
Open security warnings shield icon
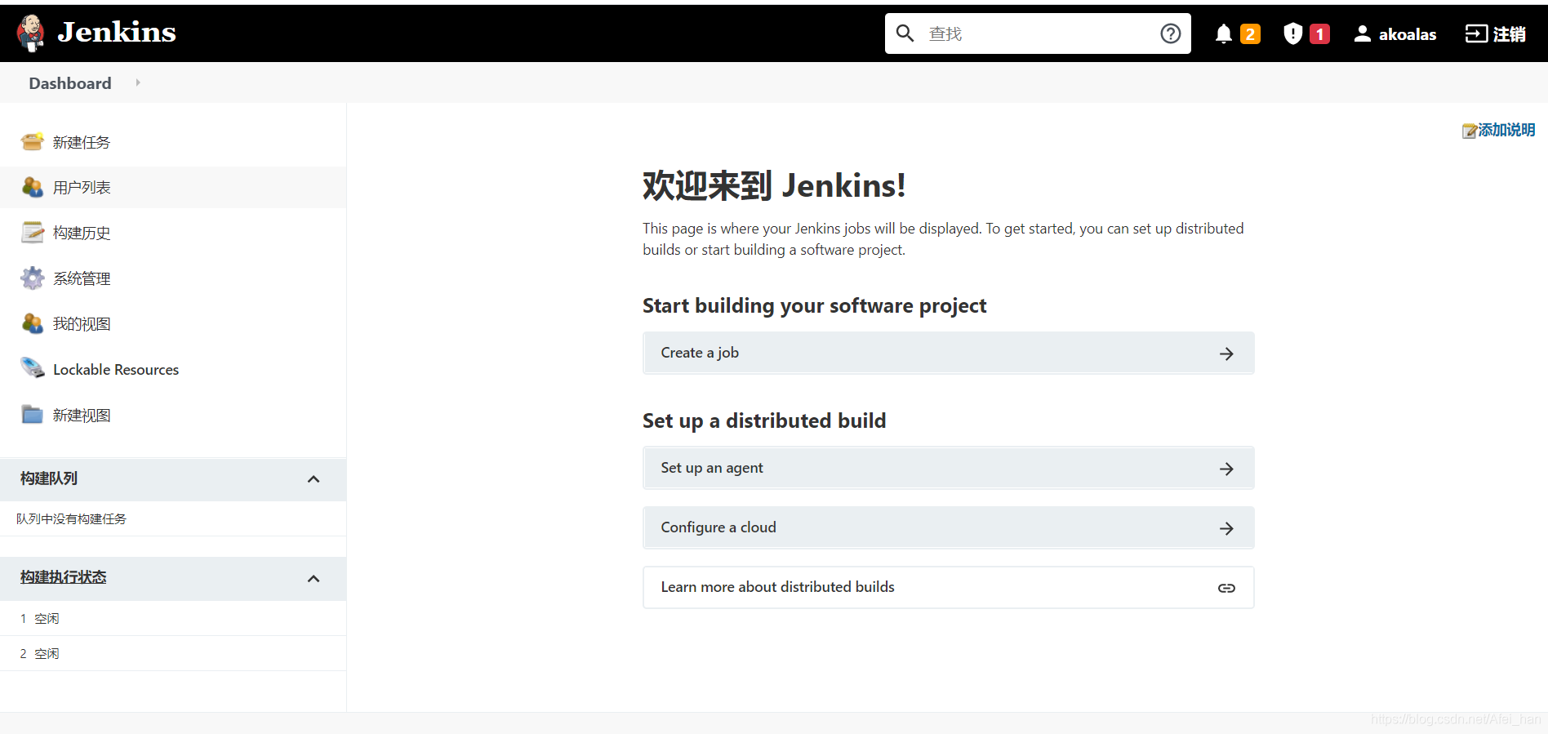click(x=1292, y=33)
